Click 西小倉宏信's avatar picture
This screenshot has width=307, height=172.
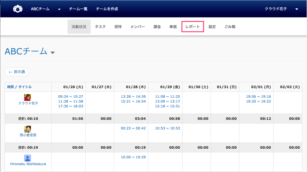tap(27, 129)
